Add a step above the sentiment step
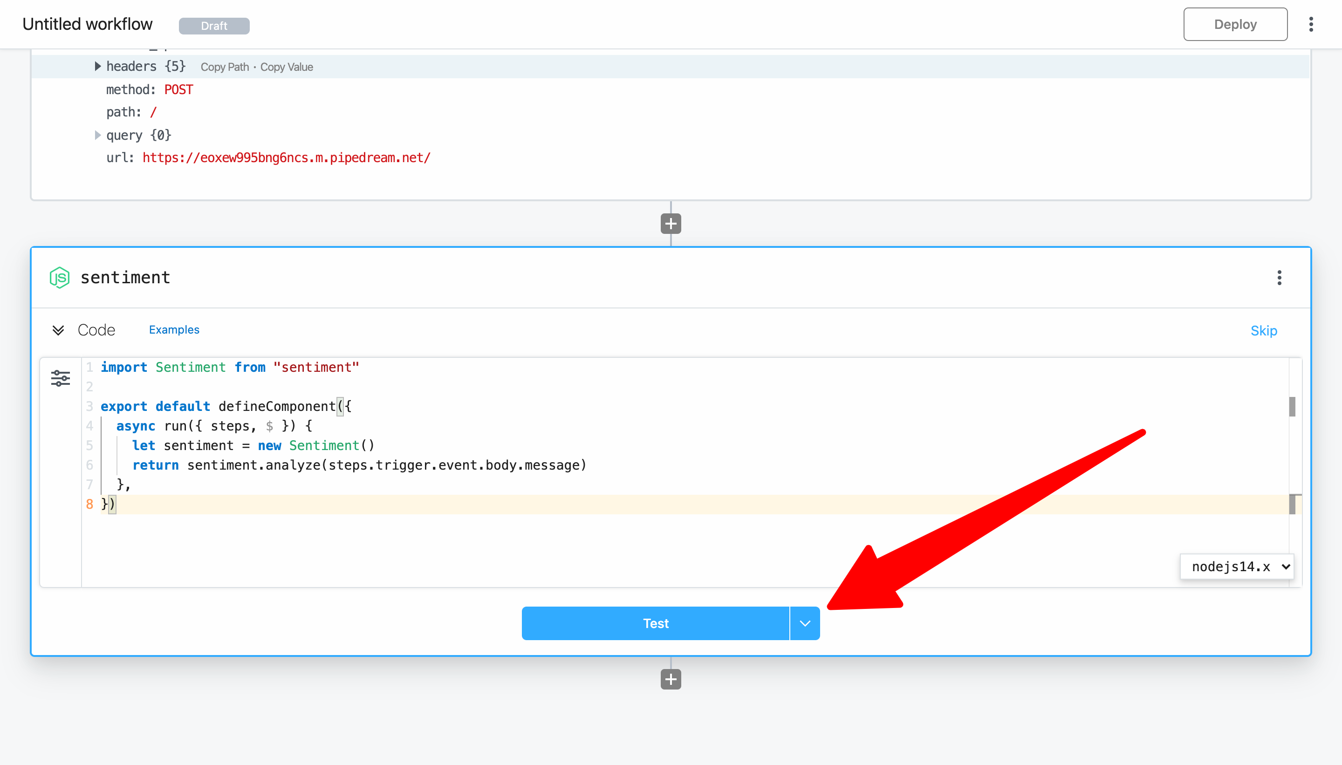 671,224
